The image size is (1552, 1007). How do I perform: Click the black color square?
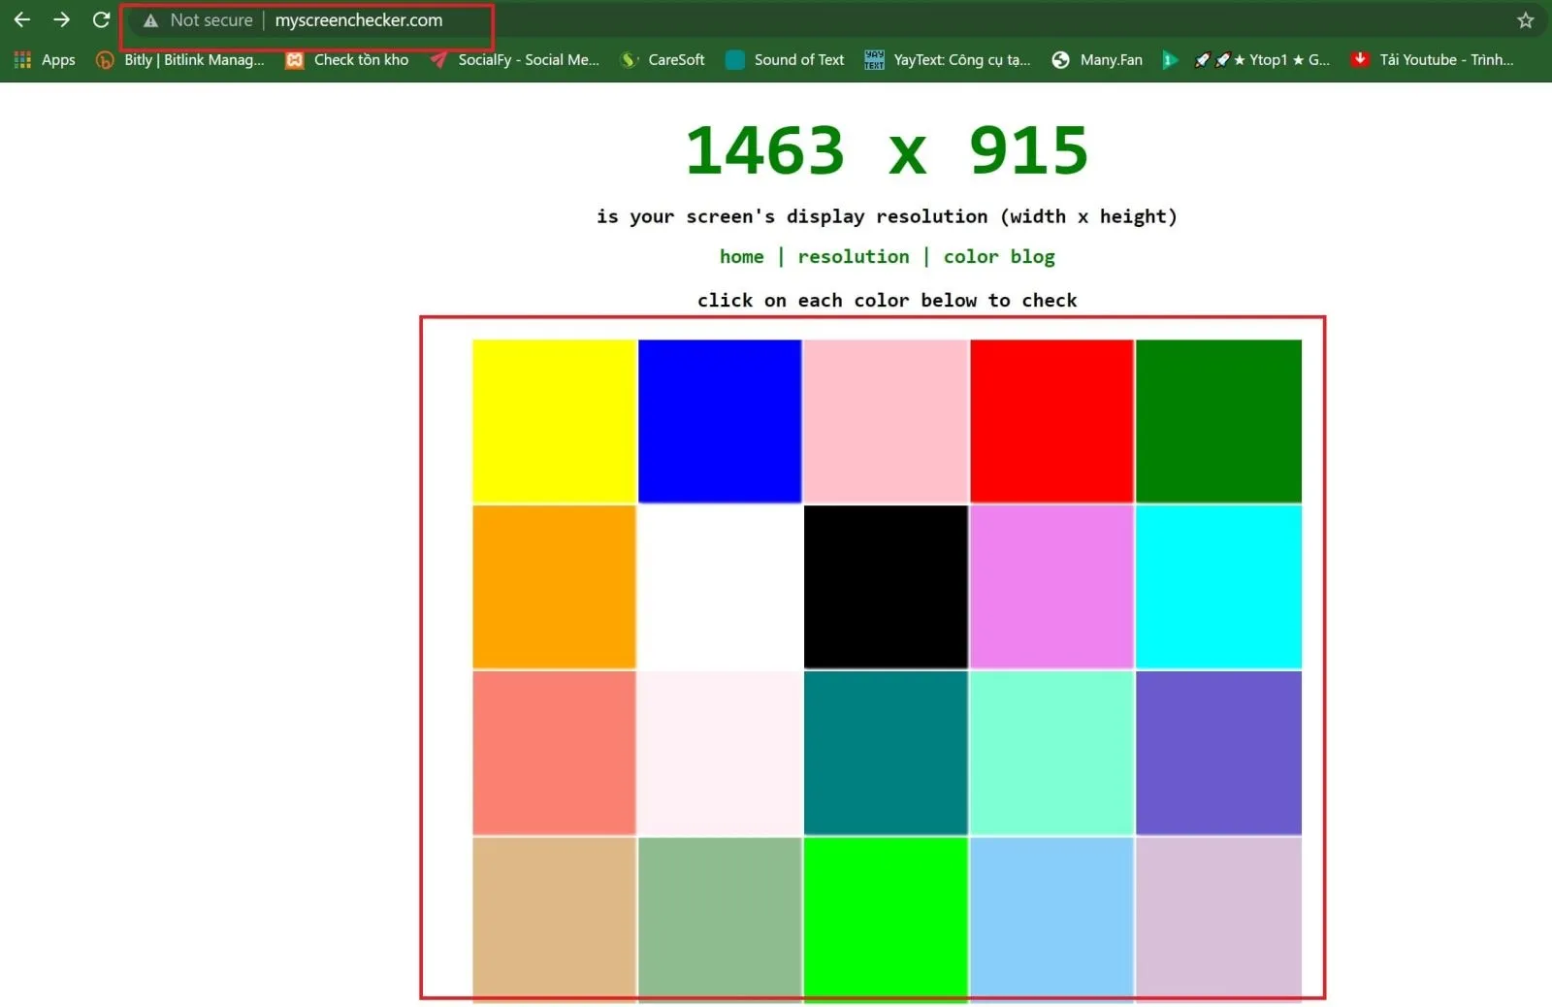pyautogui.click(x=886, y=586)
